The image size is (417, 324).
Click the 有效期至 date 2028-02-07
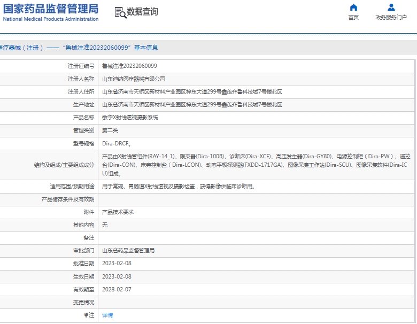(117, 290)
